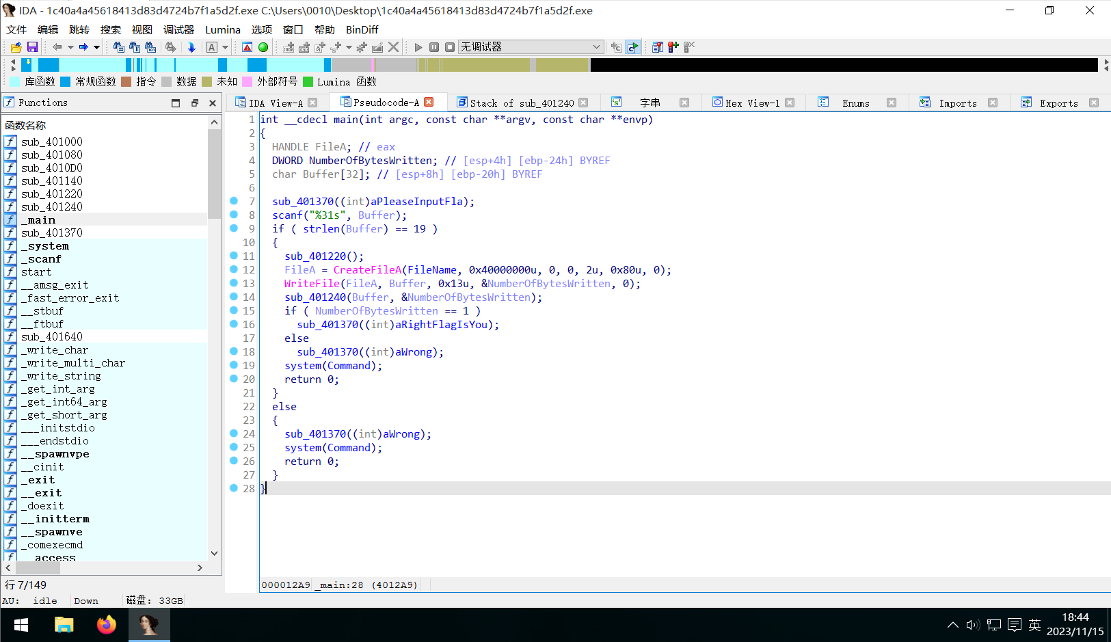Screen dimensions: 1111x642
Task: Switch input method via 英 indicator
Action: point(1034,625)
